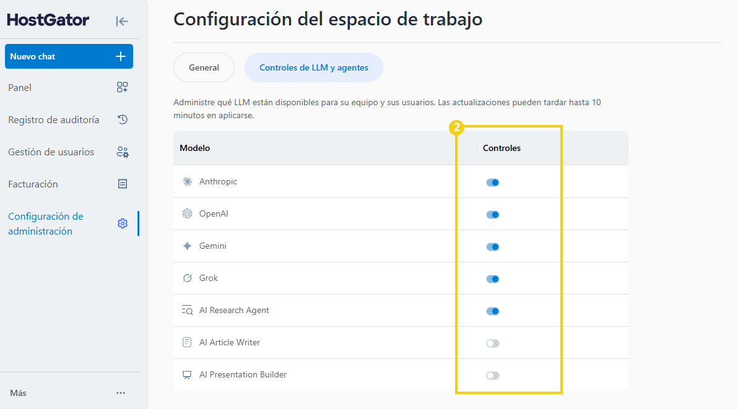Start a Nuevo chat

(69, 56)
